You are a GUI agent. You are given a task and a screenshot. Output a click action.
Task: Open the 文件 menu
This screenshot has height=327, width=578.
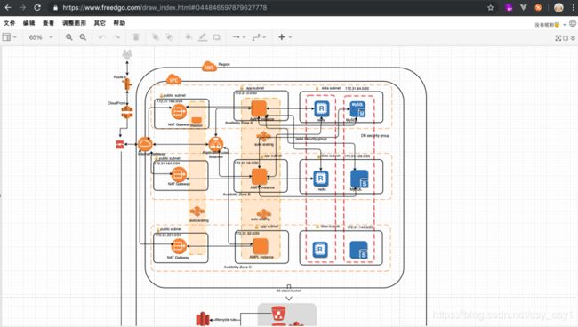click(10, 23)
